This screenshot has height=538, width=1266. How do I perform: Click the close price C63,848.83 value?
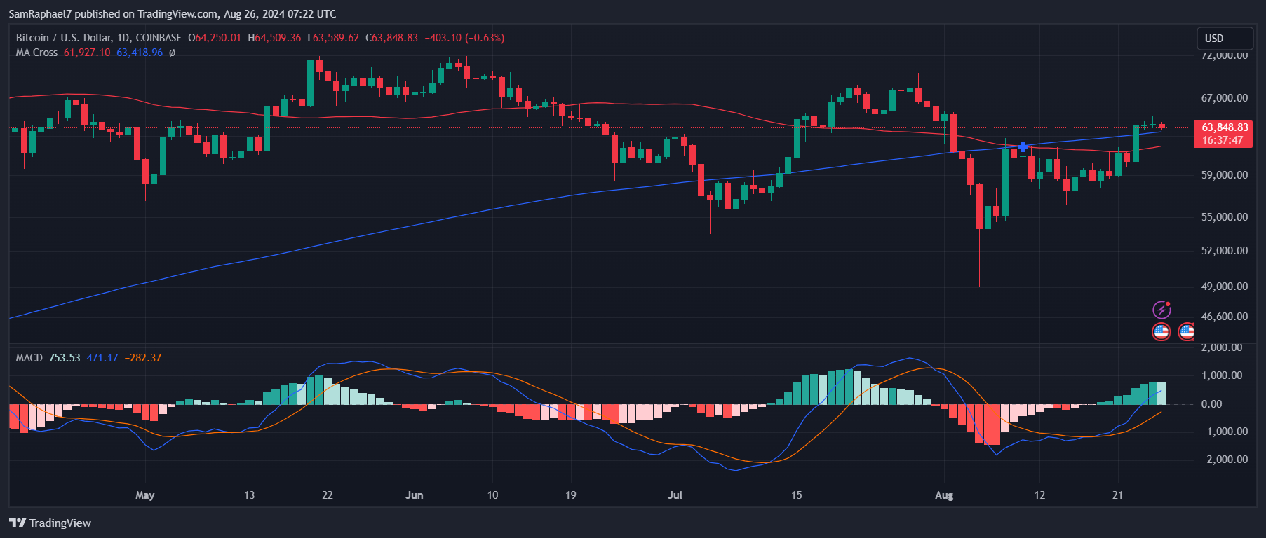tap(392, 38)
